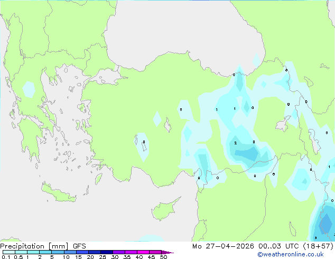Click the 0.1–0.5 mm legend swatch
The height and width of the screenshot is (259, 335).
(x=9, y=252)
